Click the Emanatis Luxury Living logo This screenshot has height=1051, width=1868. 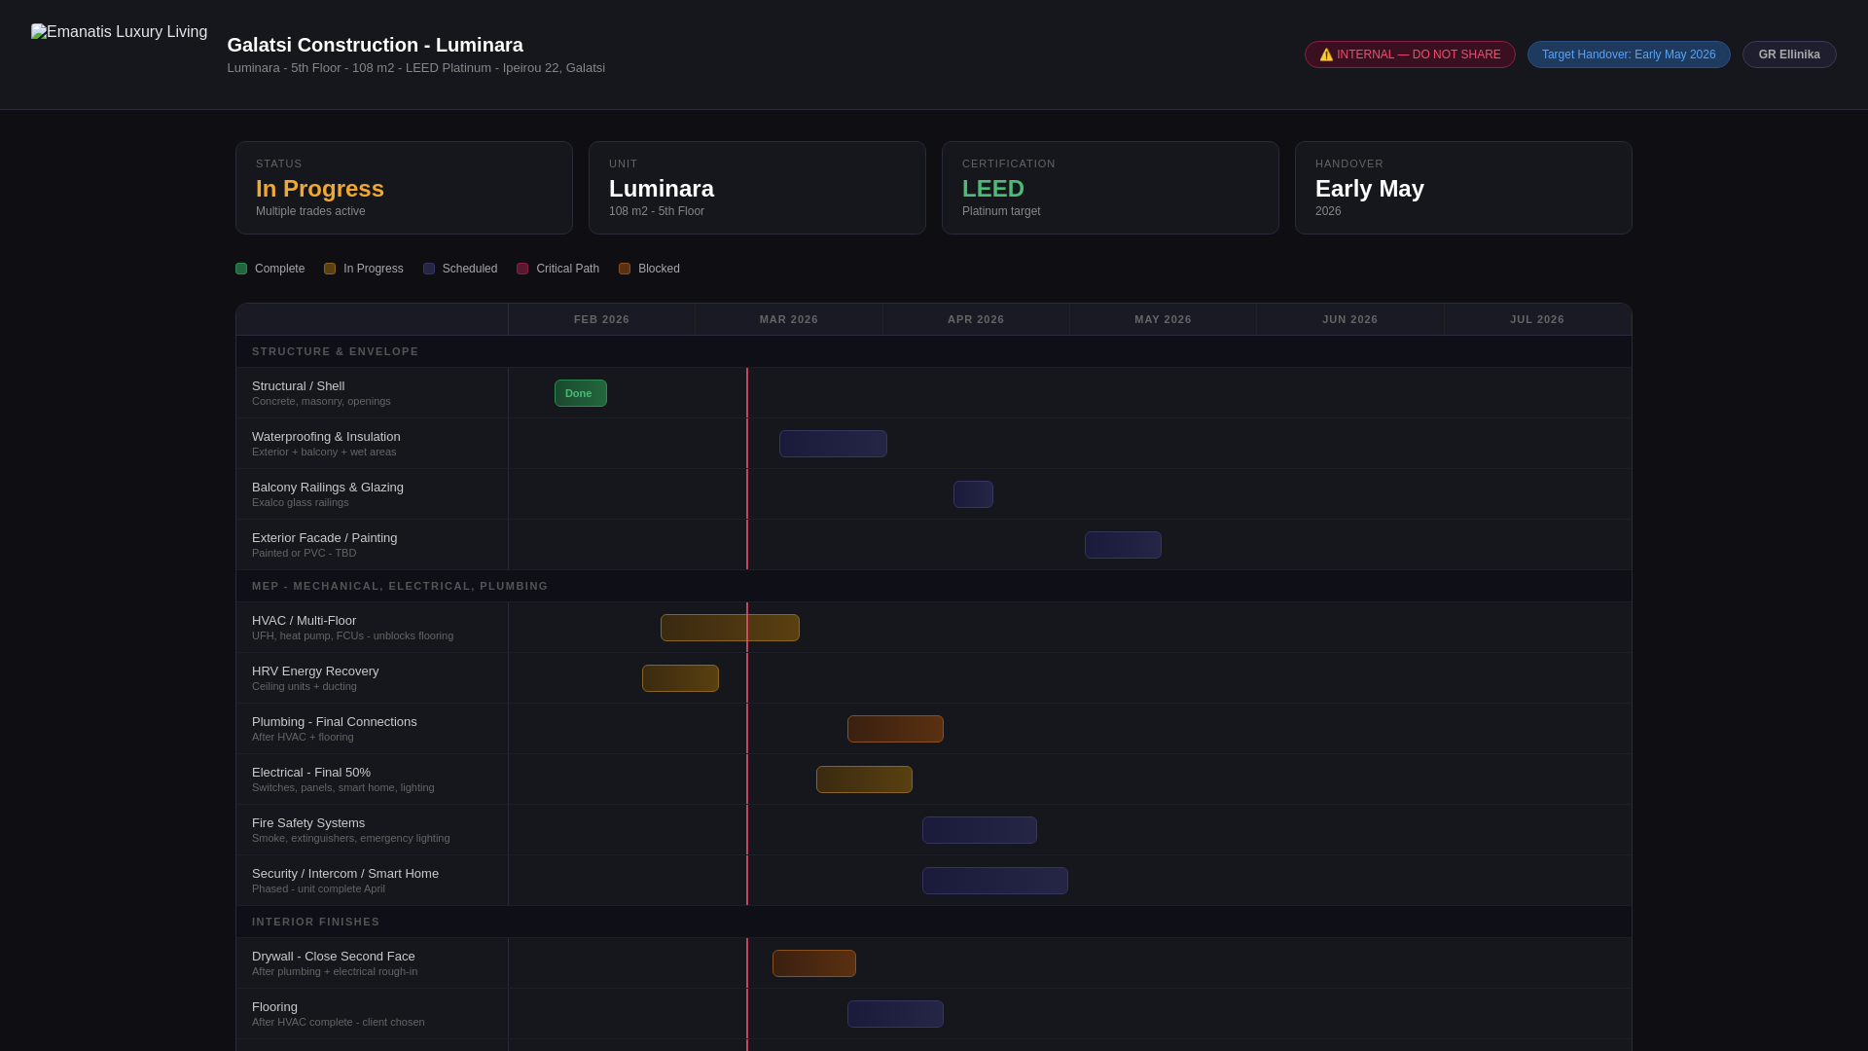tap(119, 32)
